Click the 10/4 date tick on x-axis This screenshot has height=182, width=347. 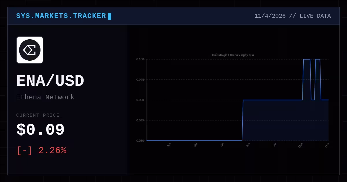tap(300, 145)
